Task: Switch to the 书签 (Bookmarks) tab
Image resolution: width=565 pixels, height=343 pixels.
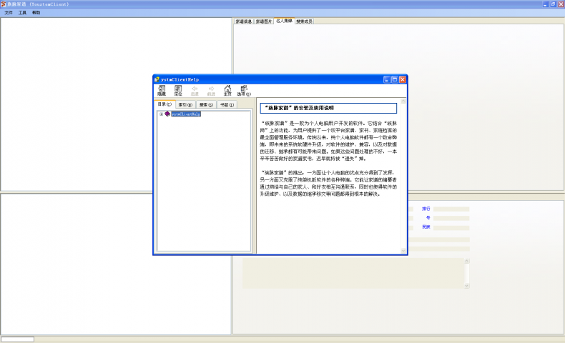Action: tap(227, 104)
